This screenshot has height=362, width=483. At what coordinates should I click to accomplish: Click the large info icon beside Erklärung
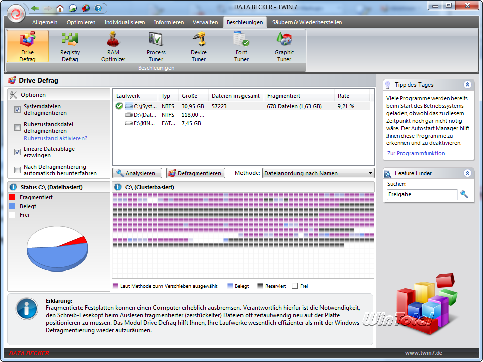click(27, 309)
